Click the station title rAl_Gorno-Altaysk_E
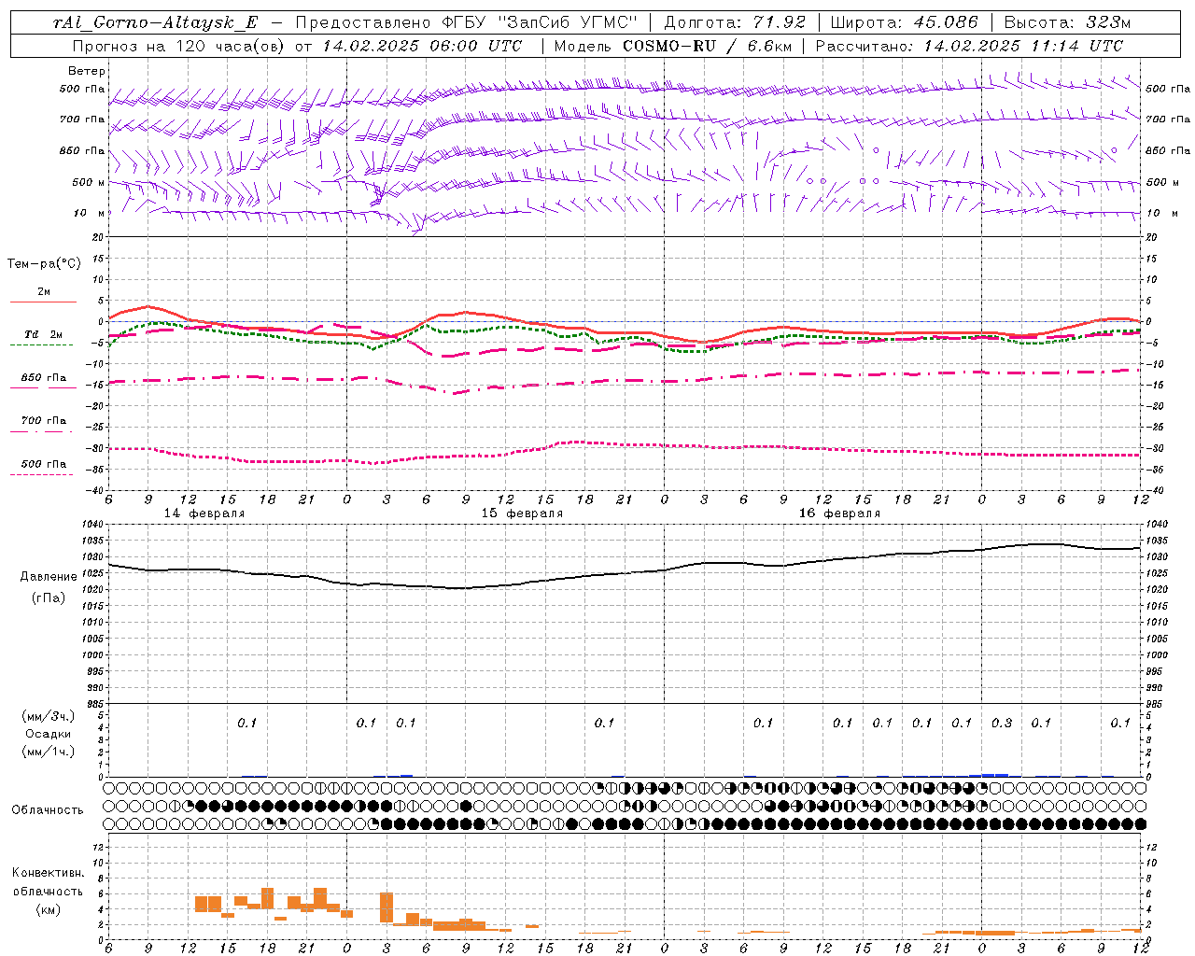Image resolution: width=1195 pixels, height=956 pixels. [155, 23]
